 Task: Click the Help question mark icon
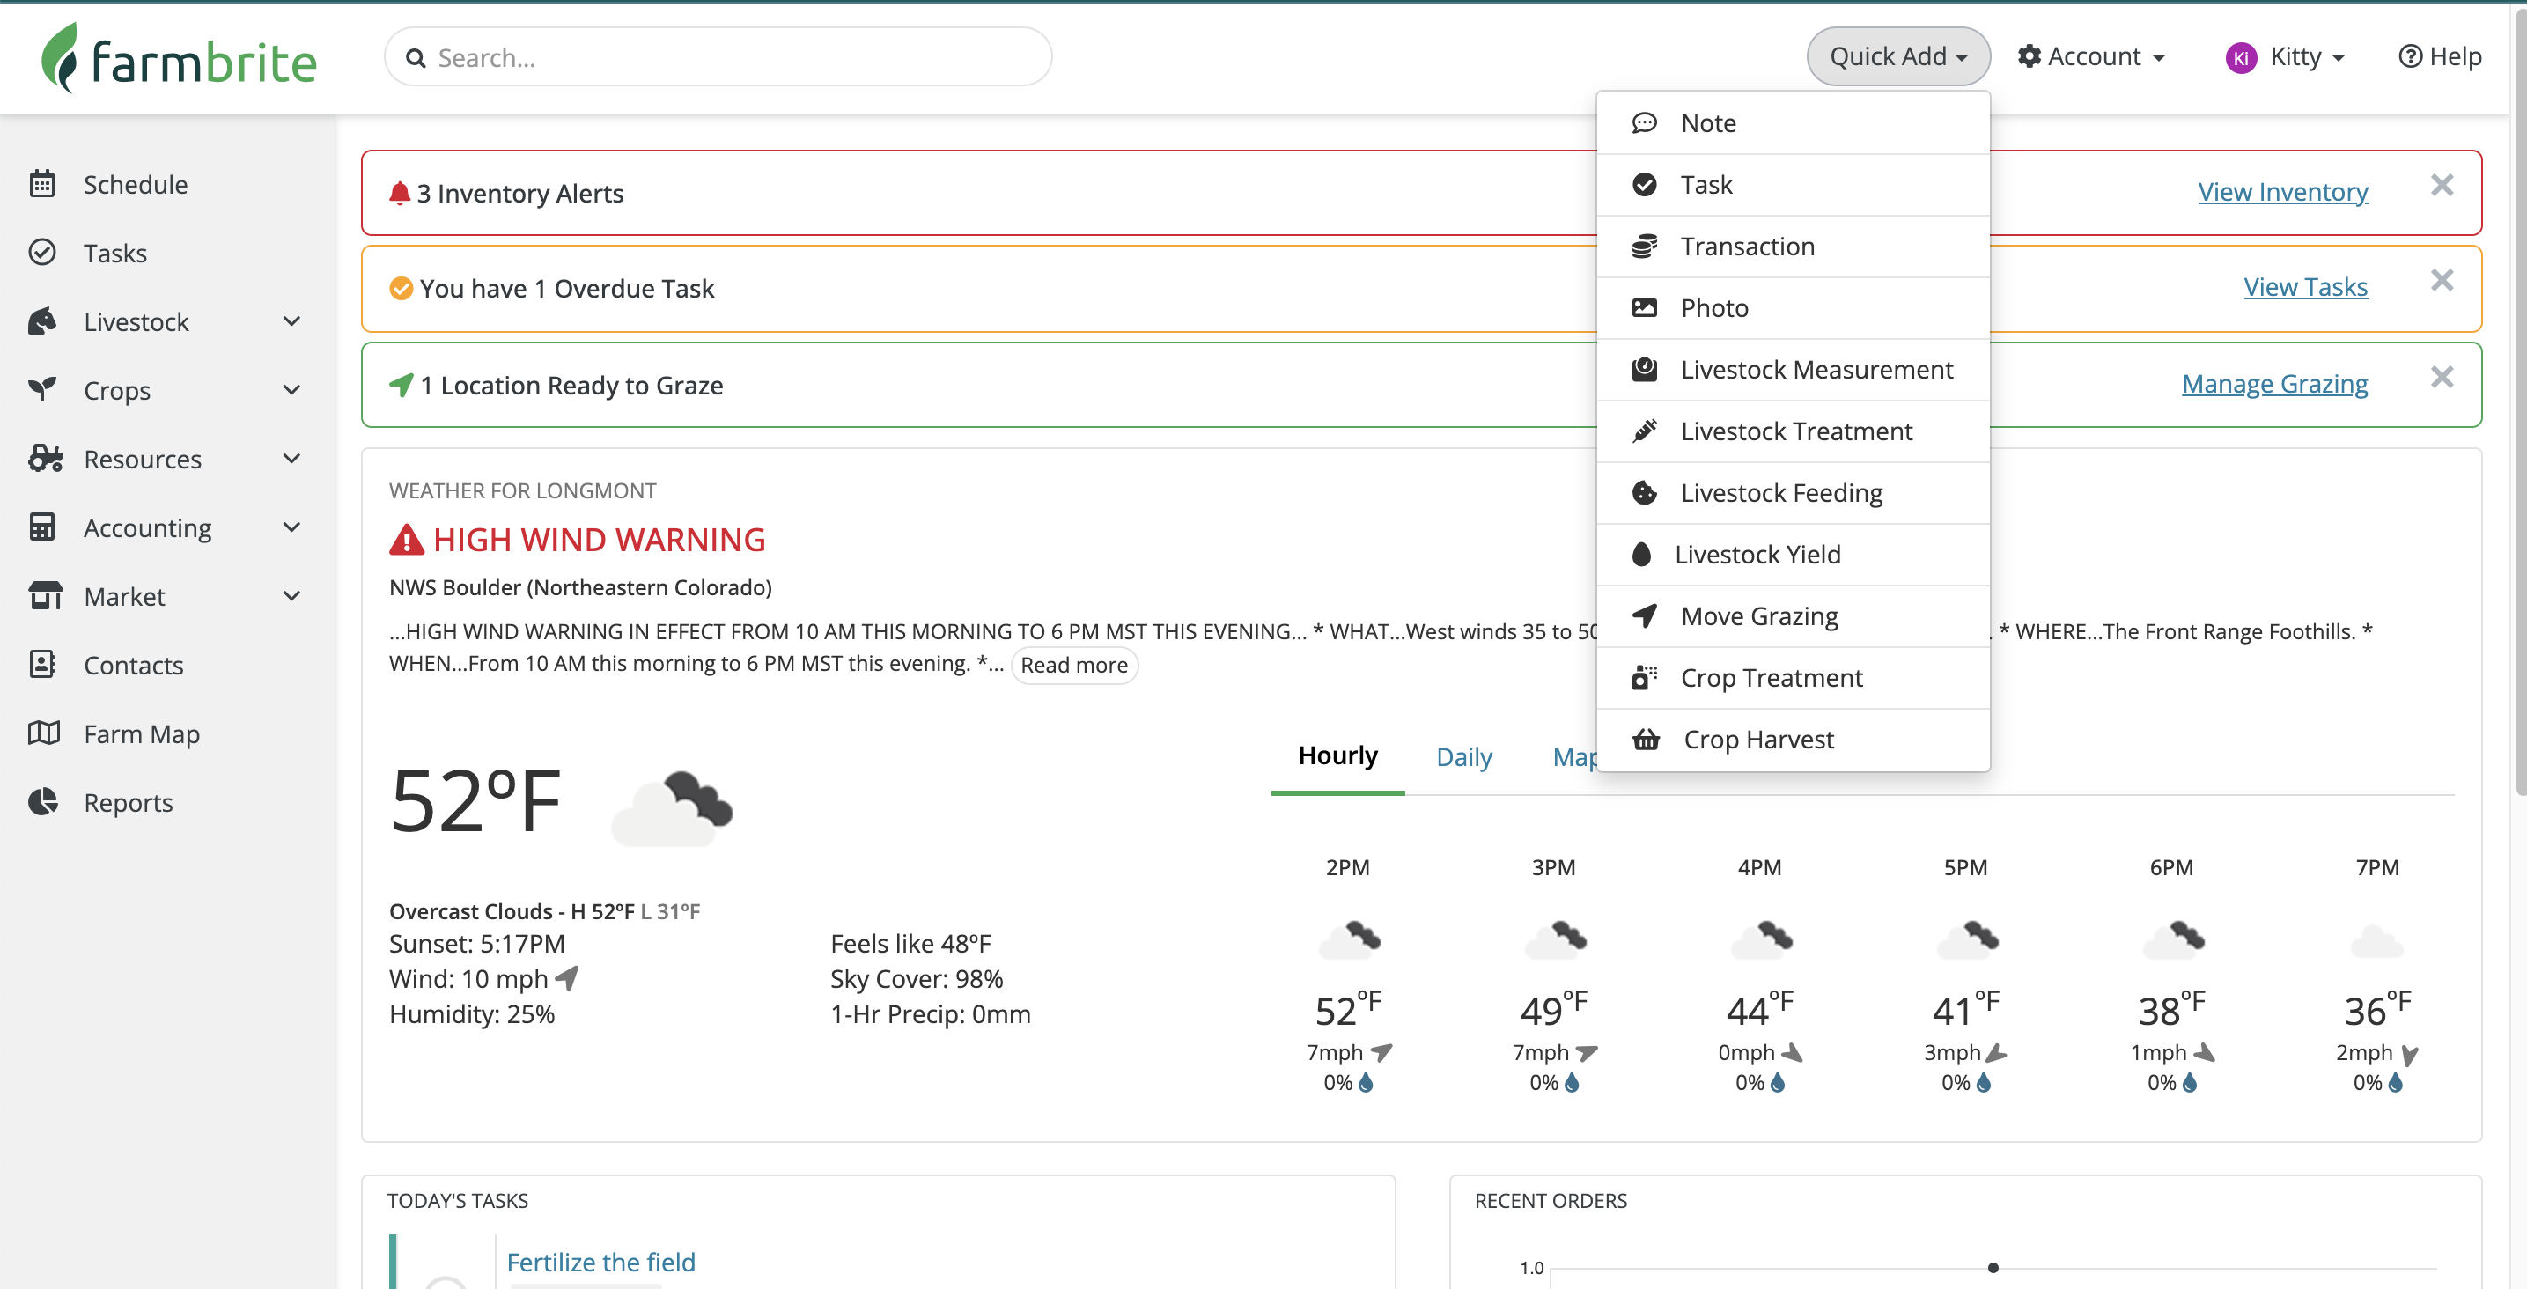(x=2409, y=57)
